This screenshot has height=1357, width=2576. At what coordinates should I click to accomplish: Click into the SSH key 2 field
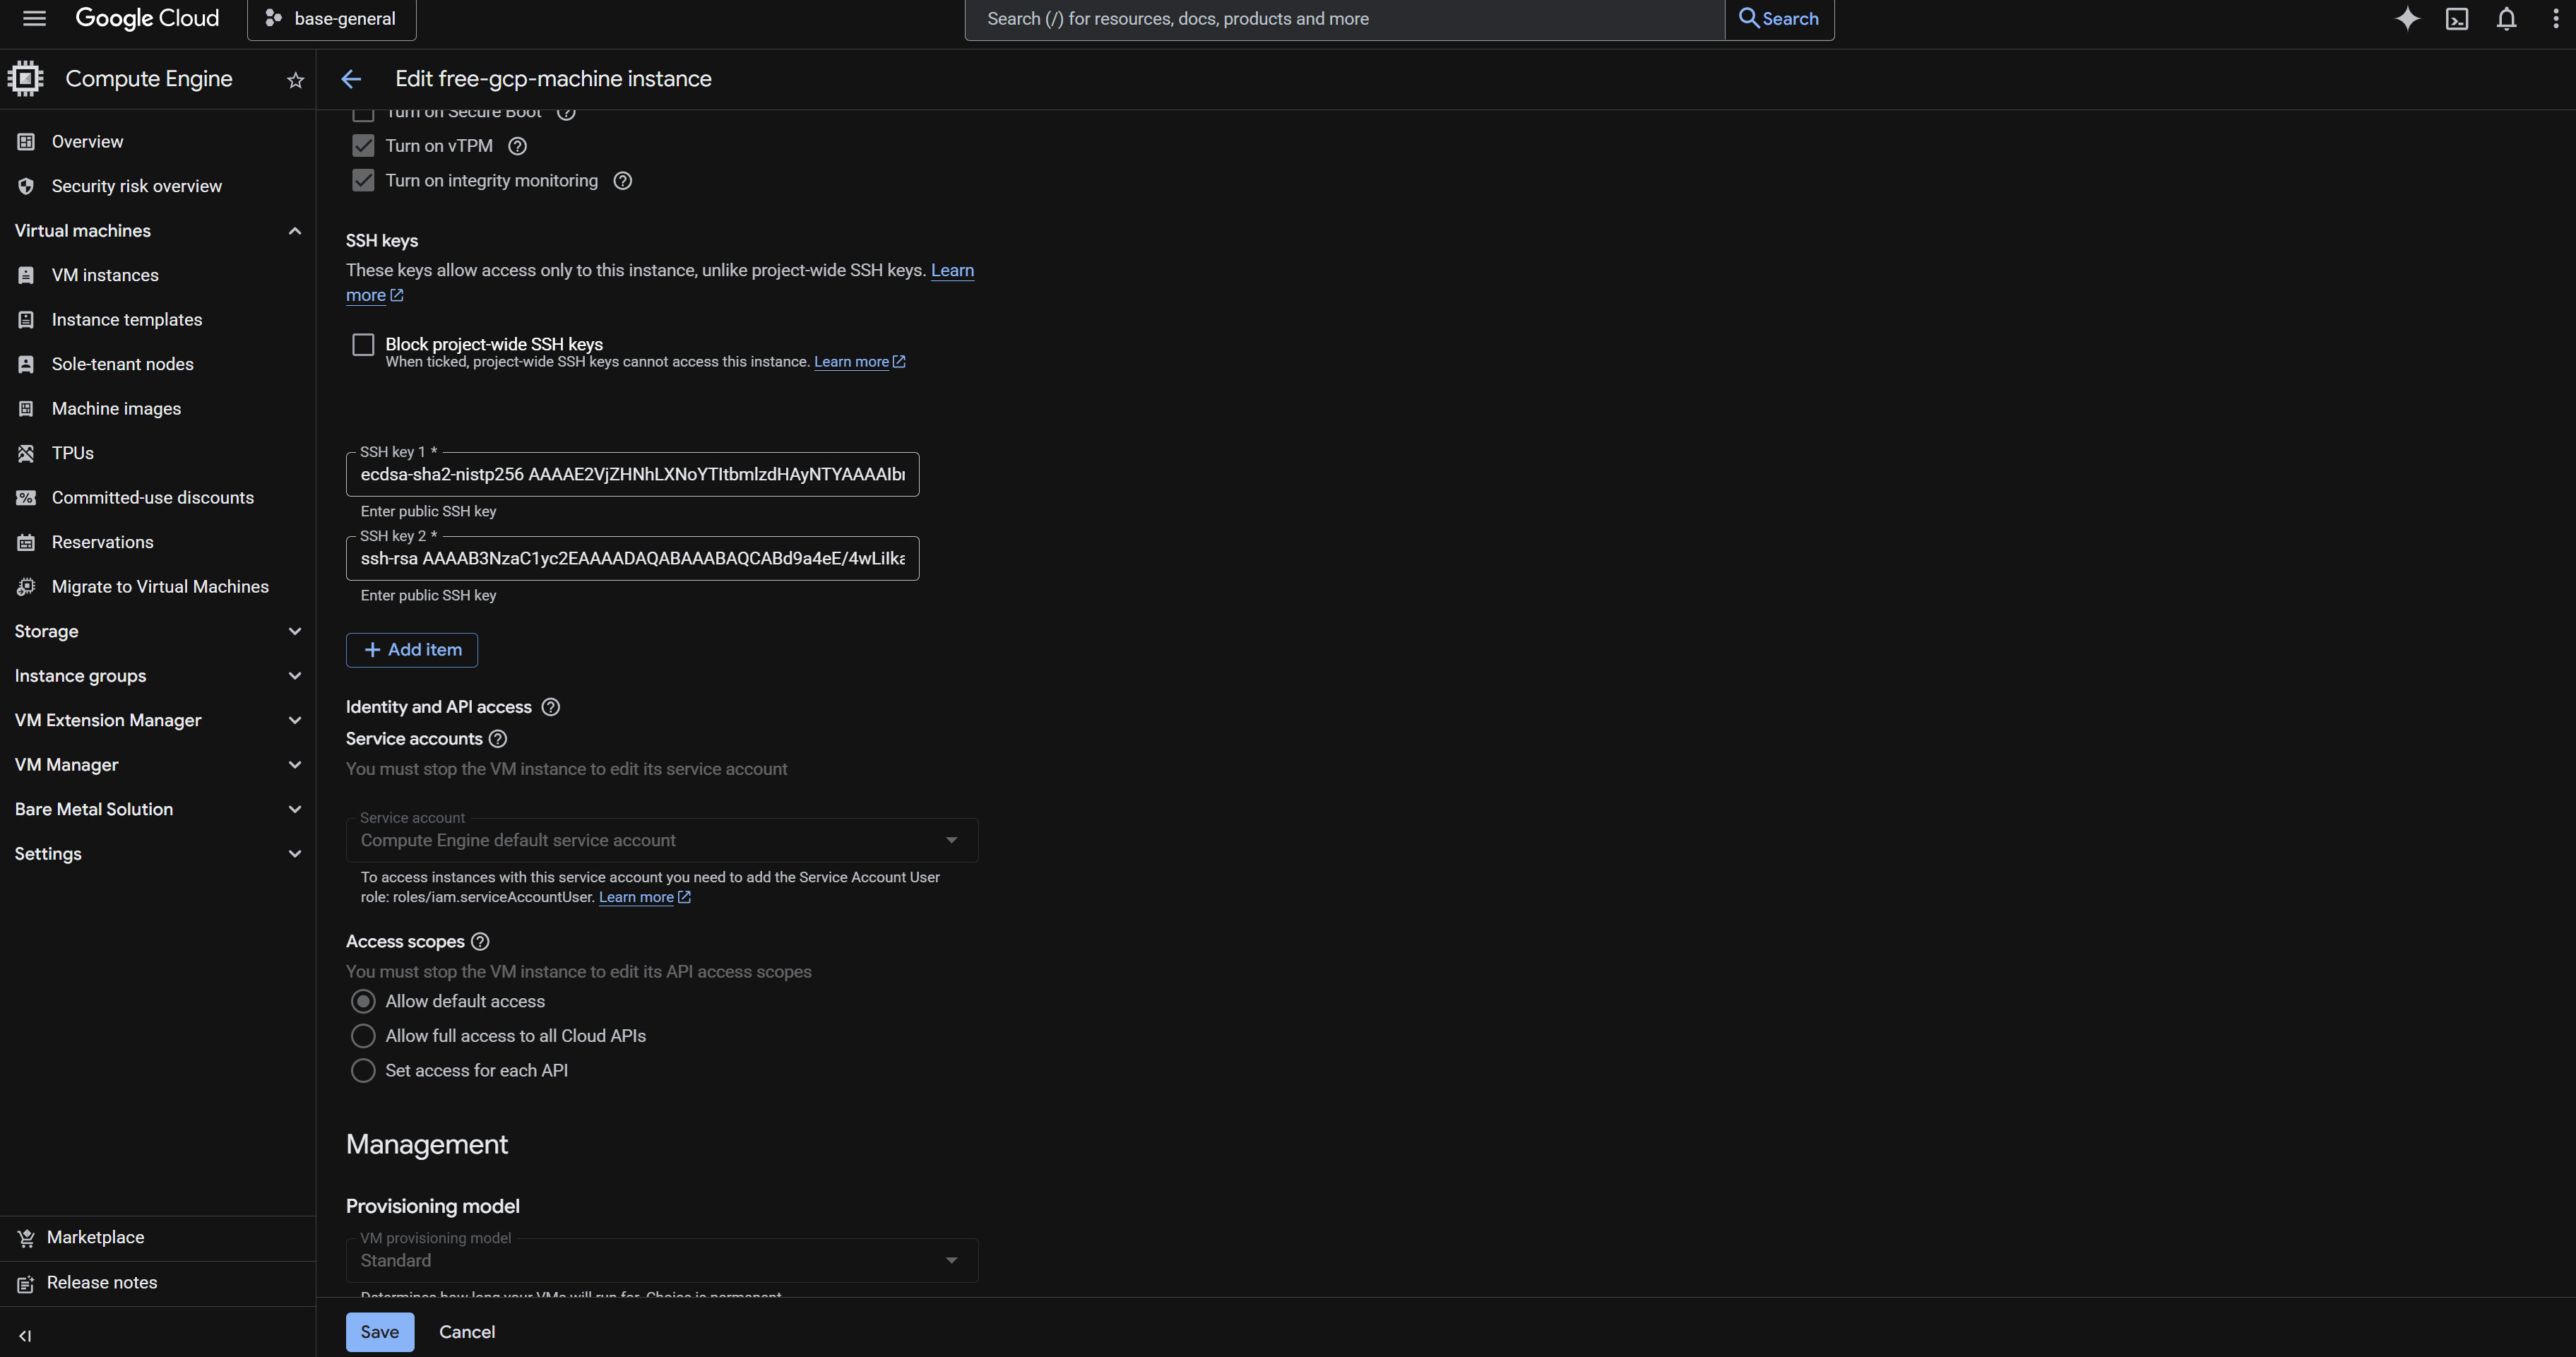(x=632, y=559)
